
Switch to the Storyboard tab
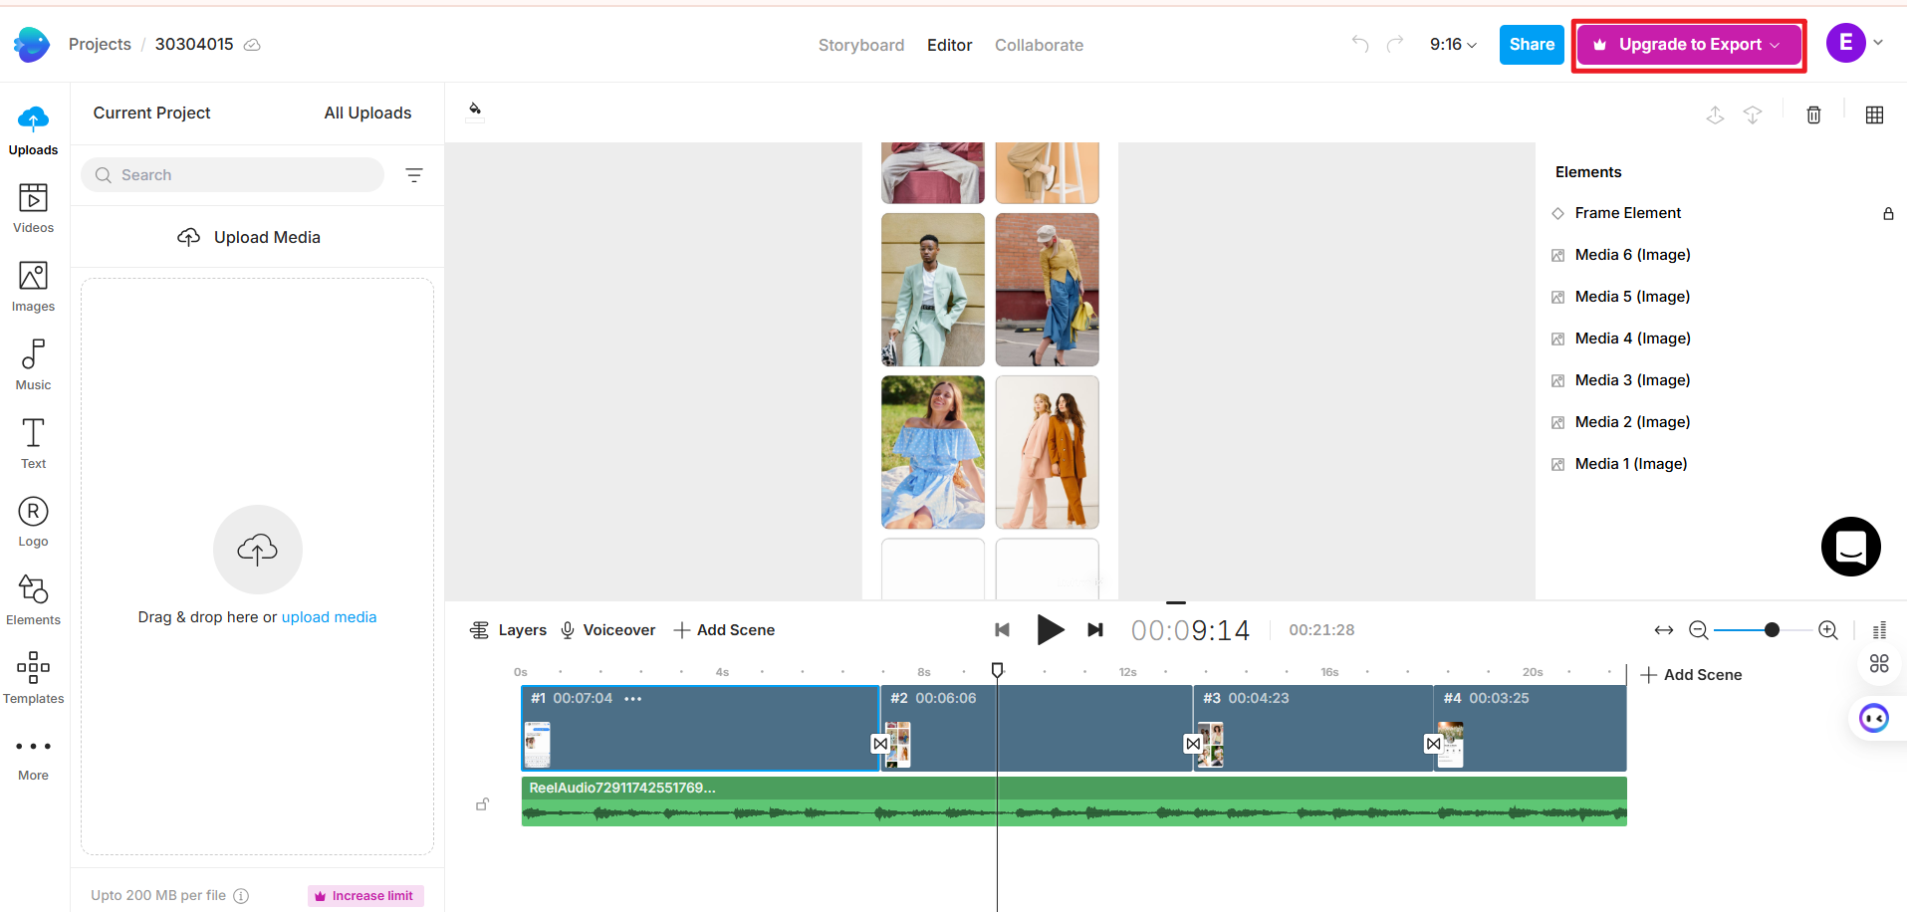[860, 45]
